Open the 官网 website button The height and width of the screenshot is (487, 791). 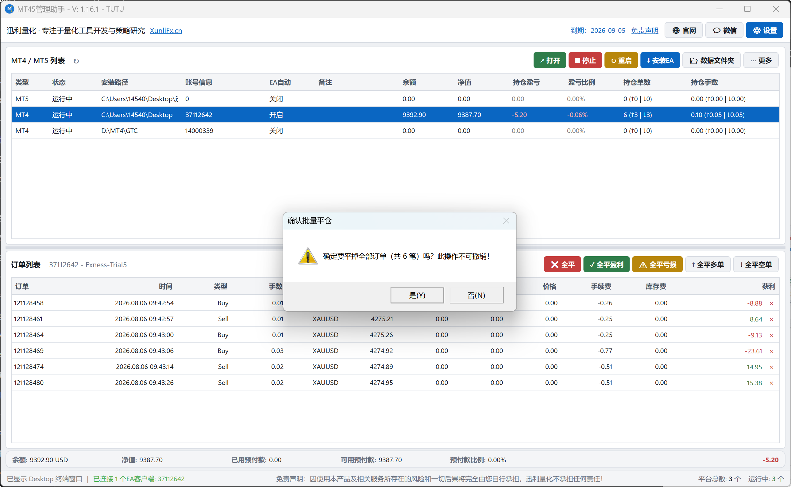tap(684, 30)
